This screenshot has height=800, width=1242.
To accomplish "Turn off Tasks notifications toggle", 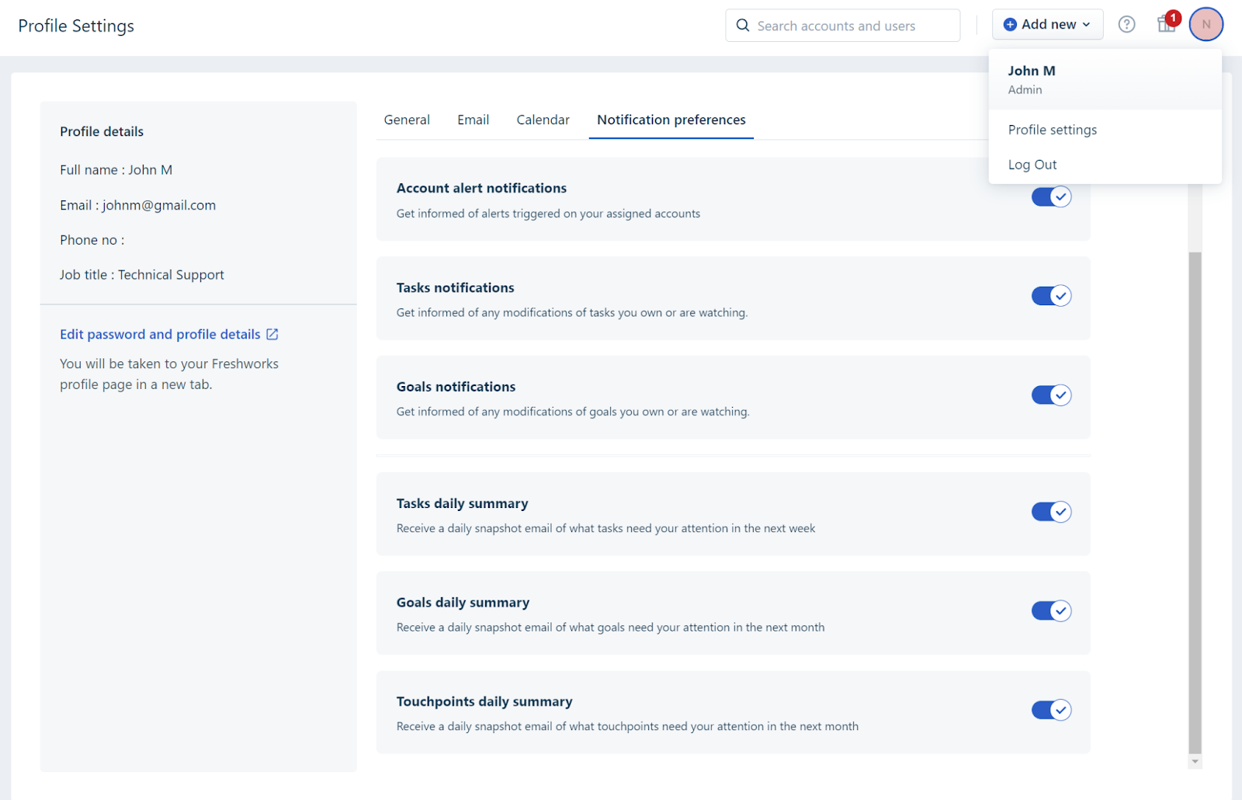I will click(x=1051, y=296).
